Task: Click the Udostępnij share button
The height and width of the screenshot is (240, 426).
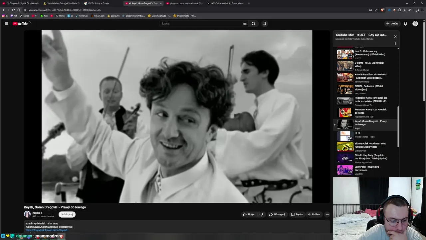Action: coord(277,214)
